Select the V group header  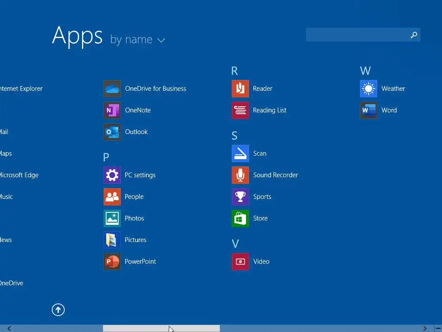click(x=235, y=244)
